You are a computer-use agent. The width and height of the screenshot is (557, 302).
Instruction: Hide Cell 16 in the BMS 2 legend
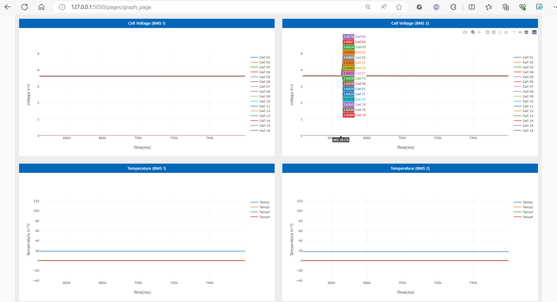pos(527,131)
